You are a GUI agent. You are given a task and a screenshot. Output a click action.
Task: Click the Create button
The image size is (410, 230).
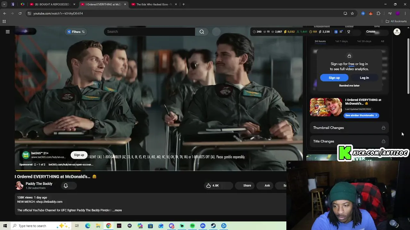click(x=371, y=32)
